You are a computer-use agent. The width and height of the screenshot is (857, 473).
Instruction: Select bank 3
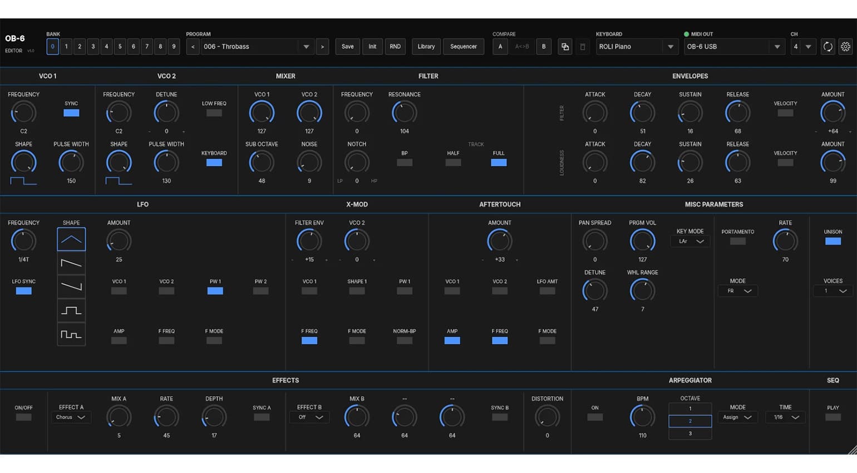pos(93,47)
